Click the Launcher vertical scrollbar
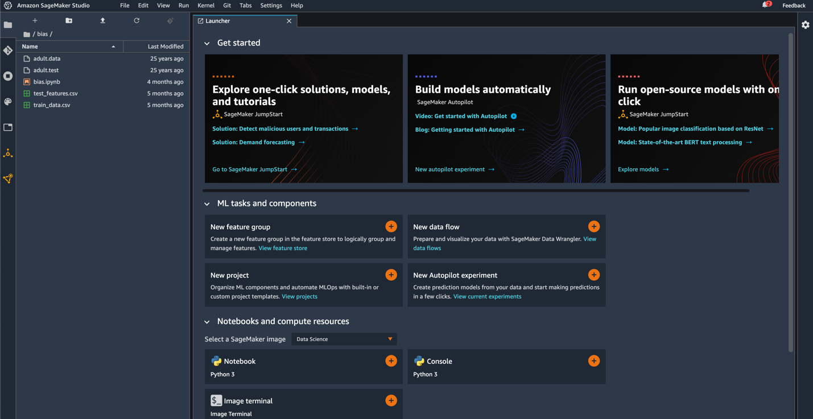 pos(791,193)
